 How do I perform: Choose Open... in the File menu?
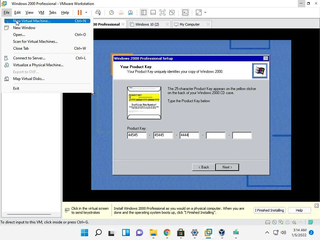[47, 35]
